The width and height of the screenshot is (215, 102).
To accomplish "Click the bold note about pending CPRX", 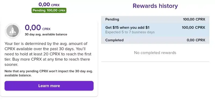I will coord(49,73).
